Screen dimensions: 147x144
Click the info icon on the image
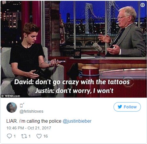coord(143,5)
